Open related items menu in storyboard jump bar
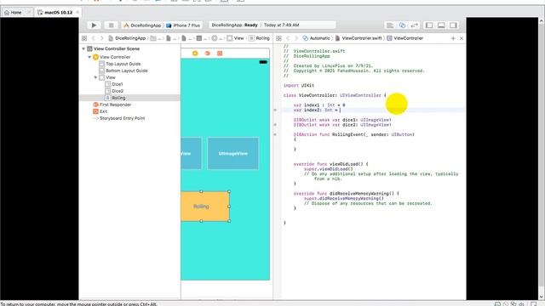This screenshot has width=545, height=306. pyautogui.click(x=84, y=38)
